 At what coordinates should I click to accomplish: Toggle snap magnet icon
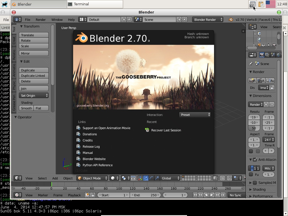[x=229, y=178]
